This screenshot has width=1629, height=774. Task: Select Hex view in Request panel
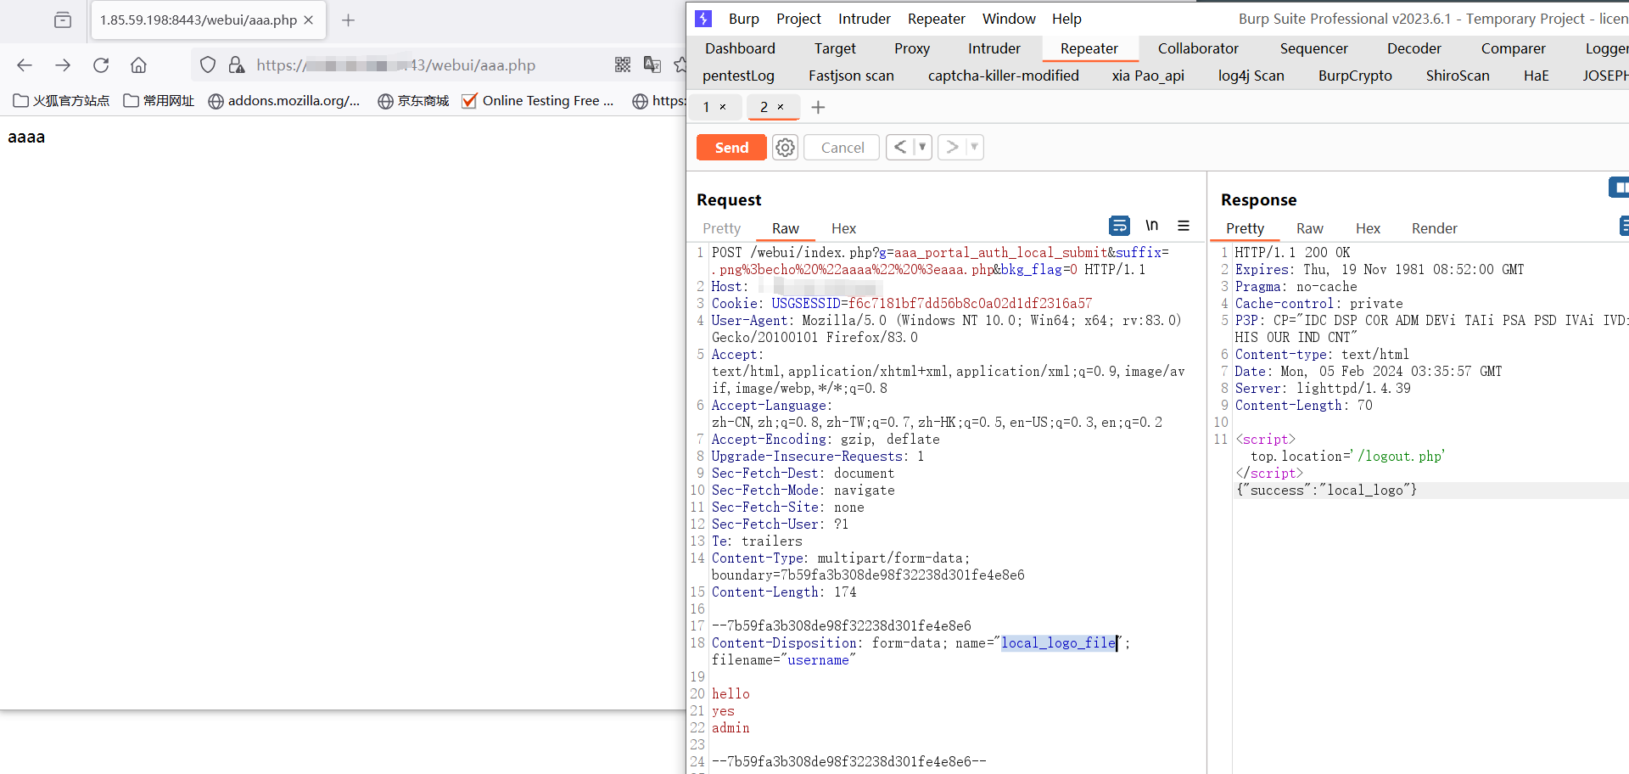[x=843, y=228]
